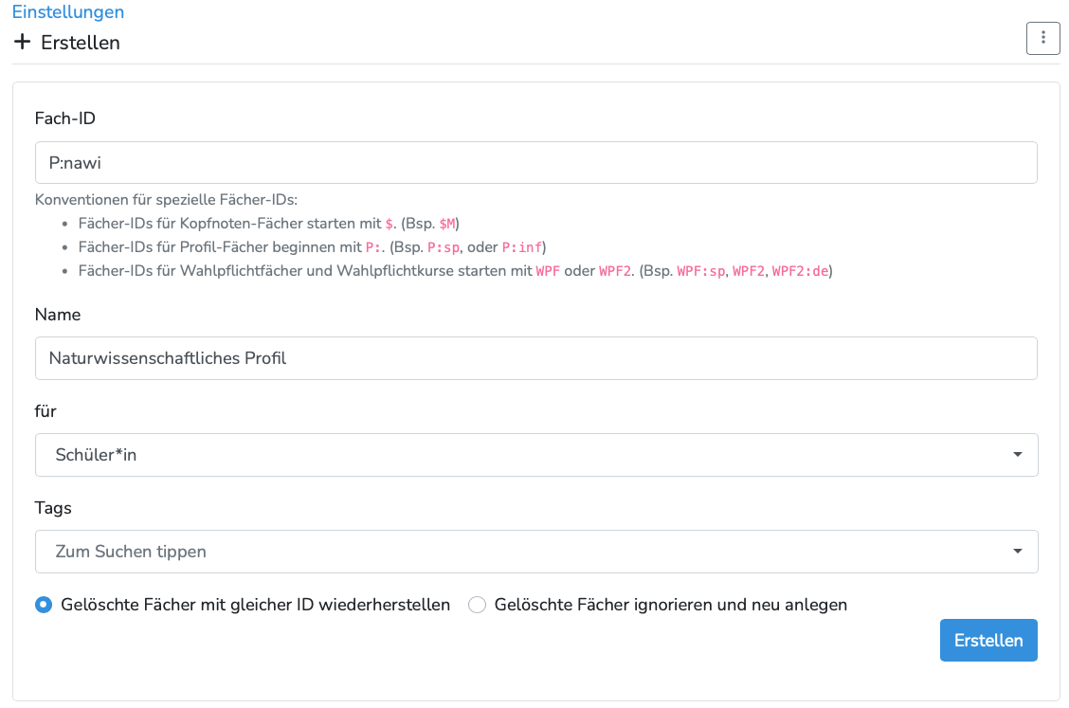Viewport: 1069px width, 708px height.
Task: Click the P:inf code example
Action: (x=522, y=247)
